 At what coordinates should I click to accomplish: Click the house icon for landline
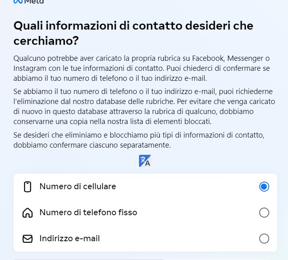[28, 213]
